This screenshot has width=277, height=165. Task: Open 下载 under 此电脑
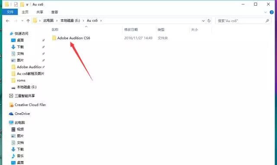(20, 149)
